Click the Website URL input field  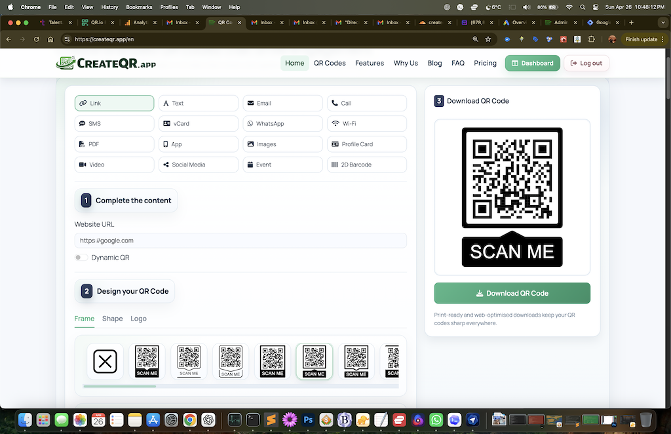[x=240, y=241]
